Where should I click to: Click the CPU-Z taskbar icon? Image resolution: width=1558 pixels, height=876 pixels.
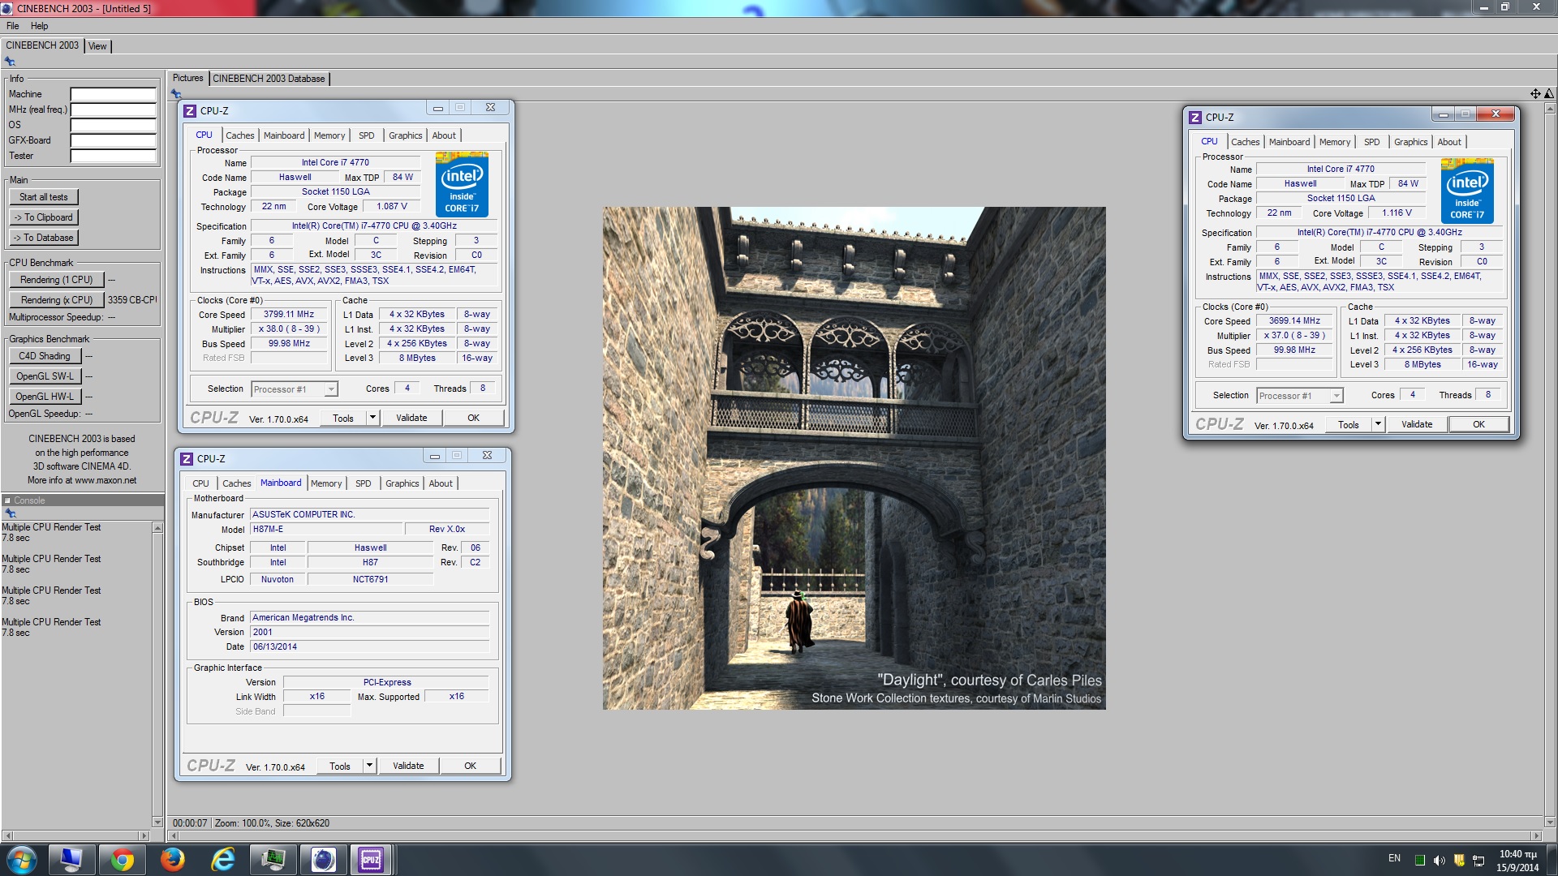point(371,860)
